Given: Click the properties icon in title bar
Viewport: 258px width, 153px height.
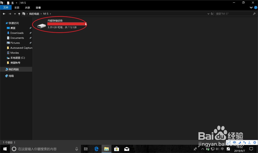Looking at the screenshot, I should point(8,3).
